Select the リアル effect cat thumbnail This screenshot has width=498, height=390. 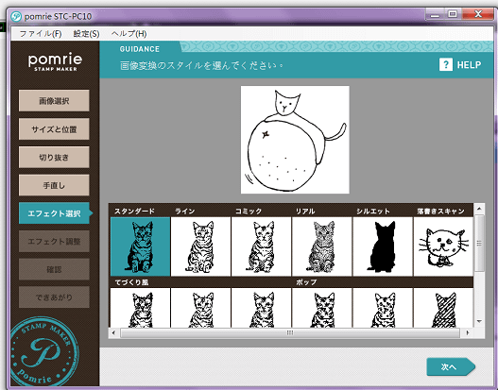pyautogui.click(x=322, y=246)
